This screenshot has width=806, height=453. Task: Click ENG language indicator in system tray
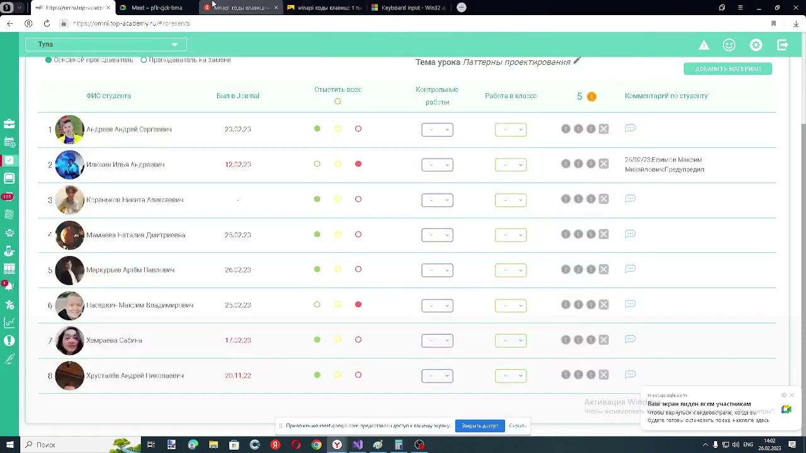click(748, 445)
